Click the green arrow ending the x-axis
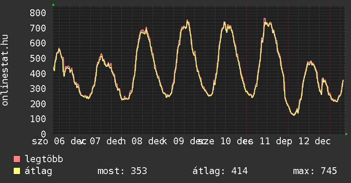The height and width of the screenshot is (183, 351). click(x=347, y=134)
